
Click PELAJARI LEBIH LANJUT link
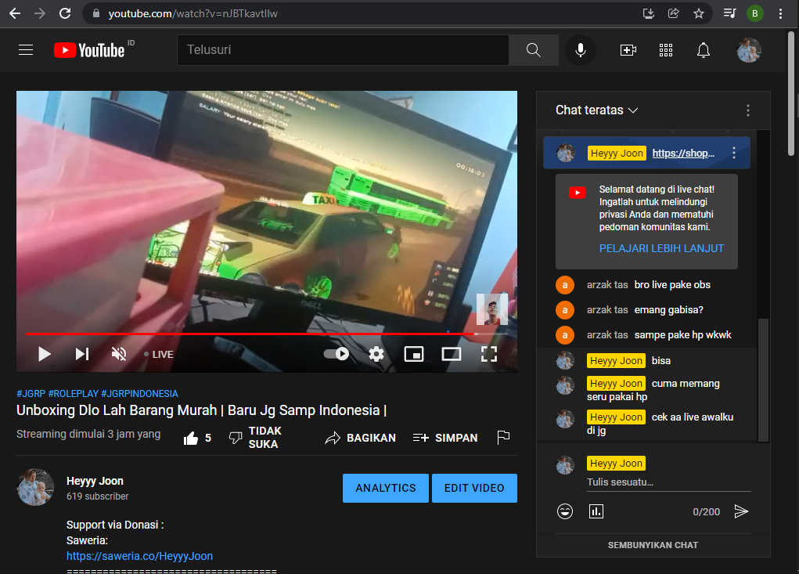click(661, 248)
